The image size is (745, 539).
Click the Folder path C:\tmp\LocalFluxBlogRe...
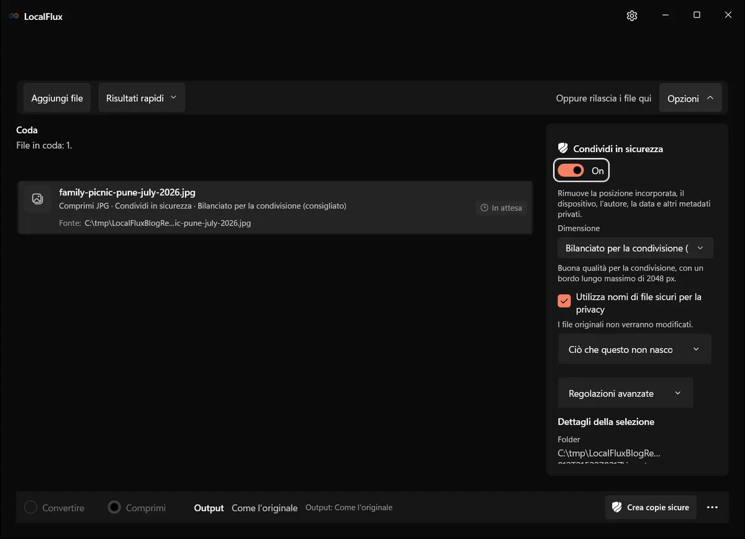[609, 453]
